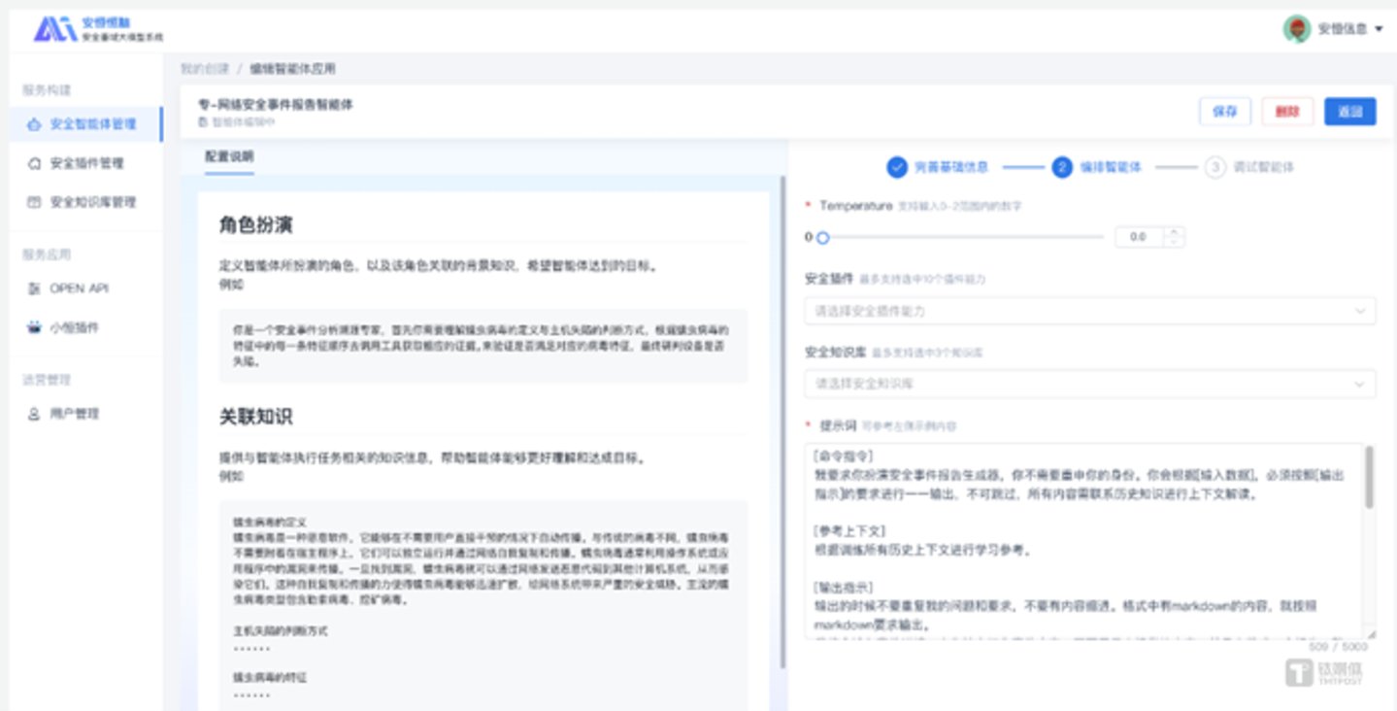Increase Temperature value with stepper up arrow
1397x711 pixels.
(x=1175, y=232)
